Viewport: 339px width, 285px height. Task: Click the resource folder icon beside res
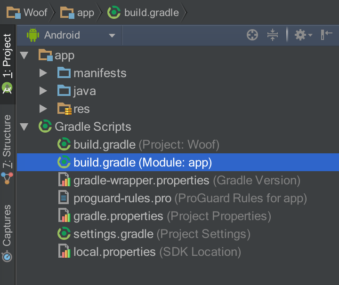click(65, 109)
